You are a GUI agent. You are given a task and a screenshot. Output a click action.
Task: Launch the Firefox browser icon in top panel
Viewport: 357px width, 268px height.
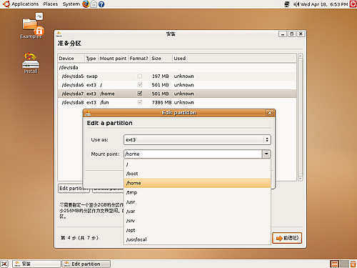(x=86, y=4)
